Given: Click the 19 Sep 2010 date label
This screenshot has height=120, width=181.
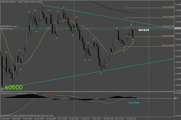Looking at the screenshot, I should click(131, 119).
